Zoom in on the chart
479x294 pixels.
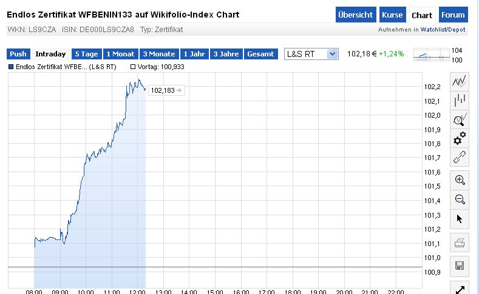460,179
